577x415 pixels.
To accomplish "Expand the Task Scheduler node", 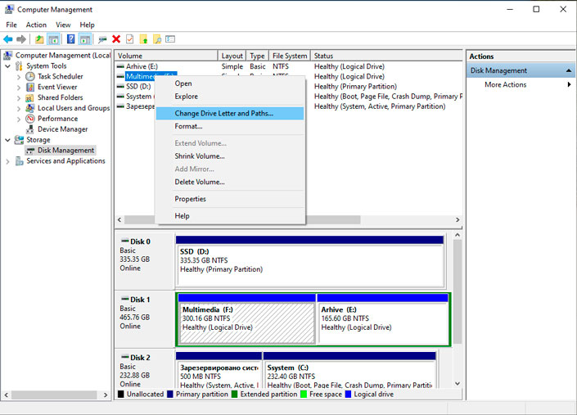I will [x=19, y=77].
